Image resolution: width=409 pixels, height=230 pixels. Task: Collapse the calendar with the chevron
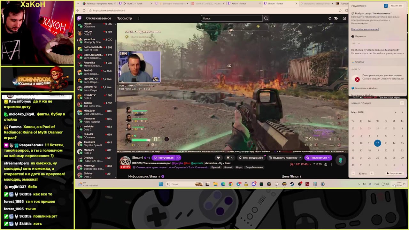click(x=402, y=103)
